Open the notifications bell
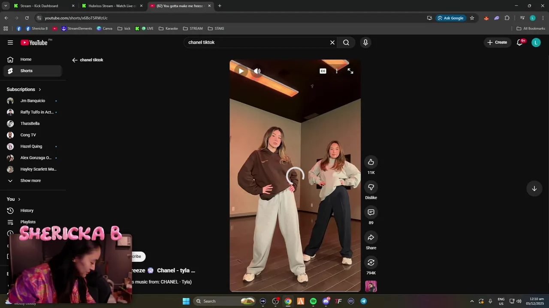Screen dimensions: 549x308 pyautogui.click(x=520, y=42)
